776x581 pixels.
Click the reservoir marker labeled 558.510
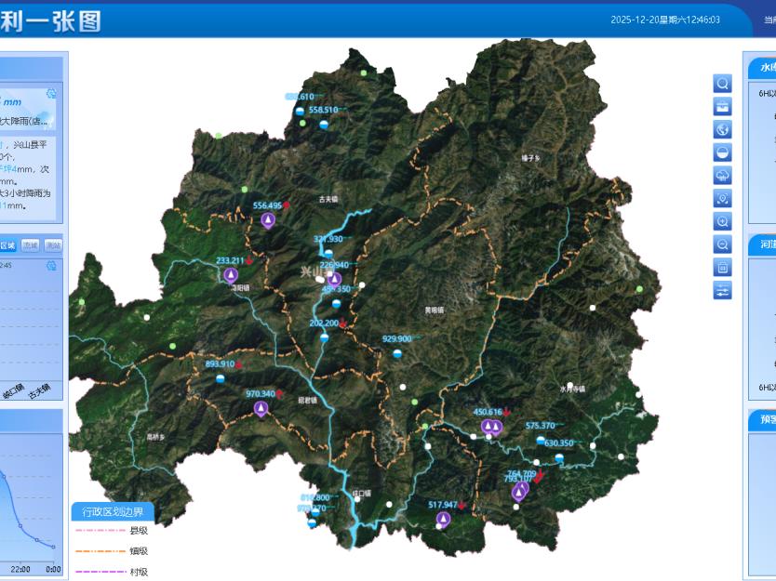[x=324, y=125]
